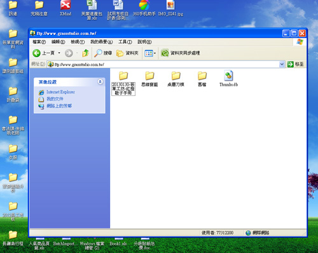The image size is (318, 253).
Task: Select the 思維寶藍 folder
Action: [149, 79]
